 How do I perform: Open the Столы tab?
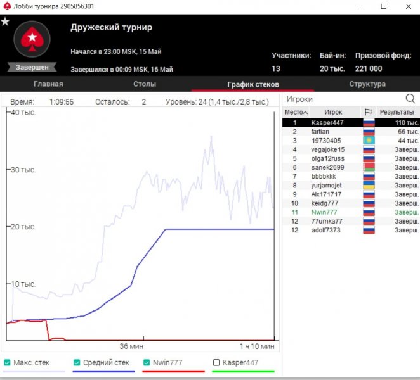click(144, 84)
